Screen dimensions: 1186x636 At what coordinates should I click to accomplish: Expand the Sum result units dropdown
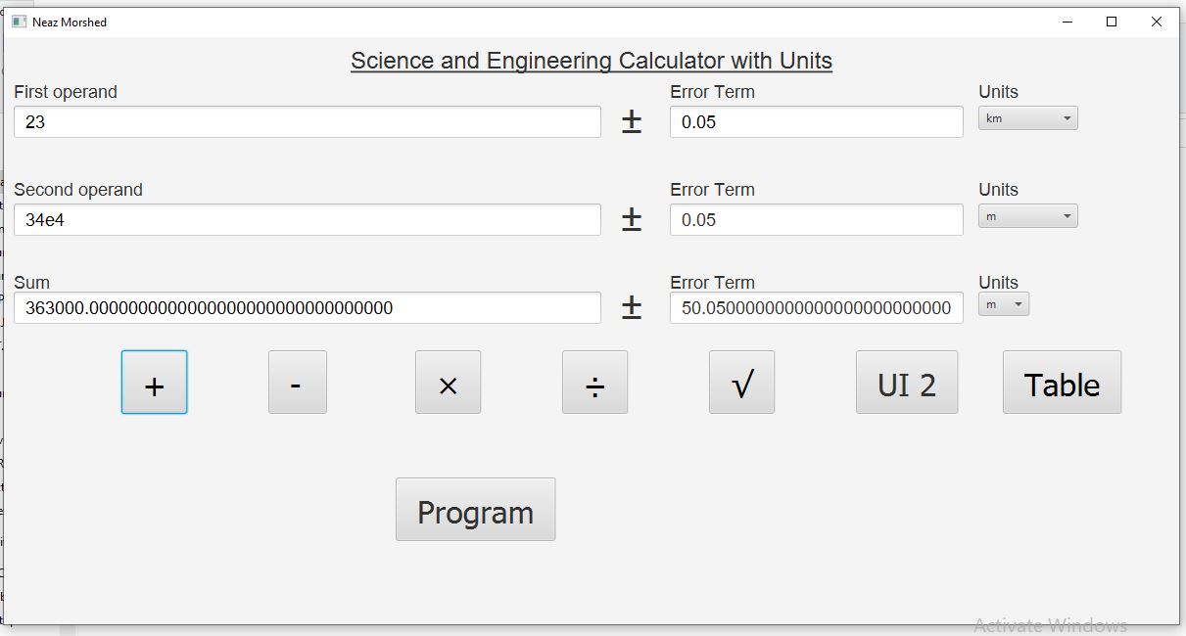point(1003,304)
